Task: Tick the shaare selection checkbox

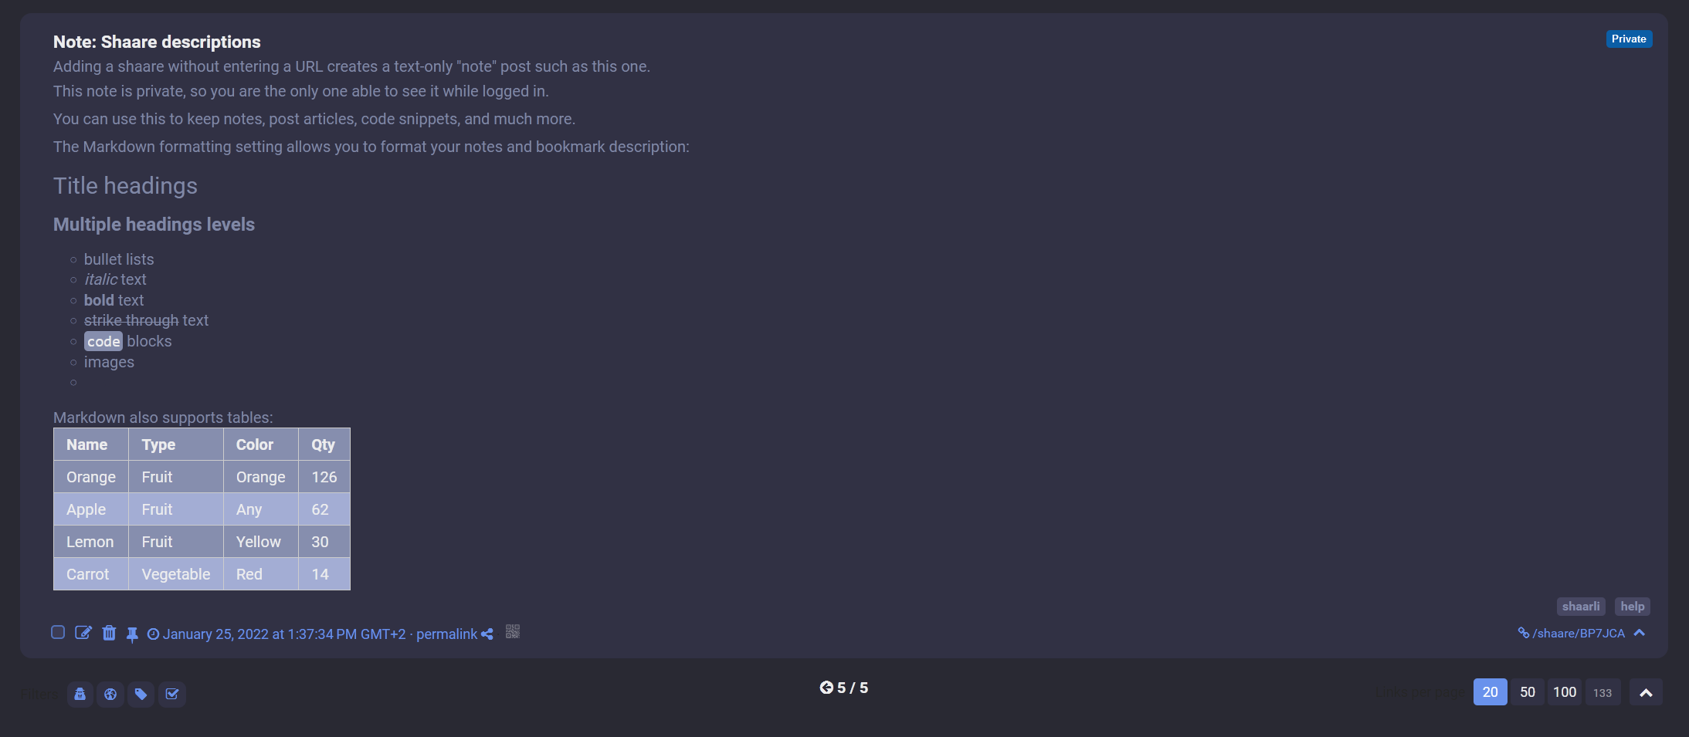Action: pyautogui.click(x=58, y=633)
